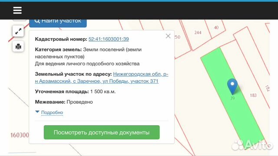Click the print map icon

click(x=18, y=46)
